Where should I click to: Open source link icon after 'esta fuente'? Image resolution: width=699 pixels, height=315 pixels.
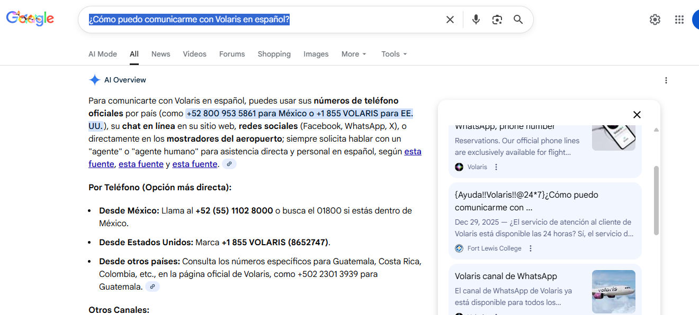[x=229, y=164]
